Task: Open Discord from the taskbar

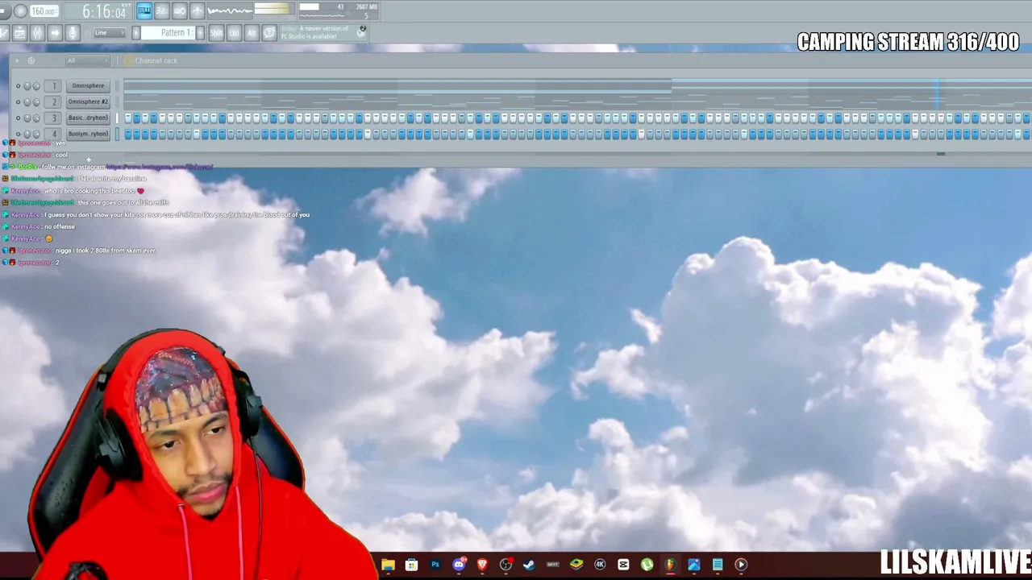Action: 459,565
